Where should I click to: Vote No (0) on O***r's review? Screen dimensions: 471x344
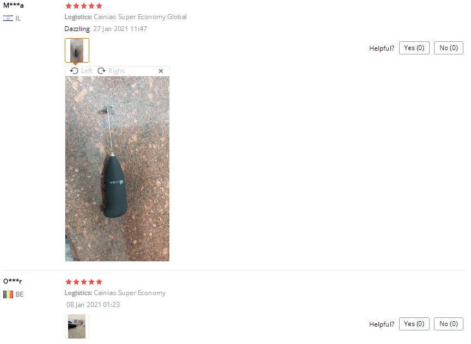click(x=449, y=324)
